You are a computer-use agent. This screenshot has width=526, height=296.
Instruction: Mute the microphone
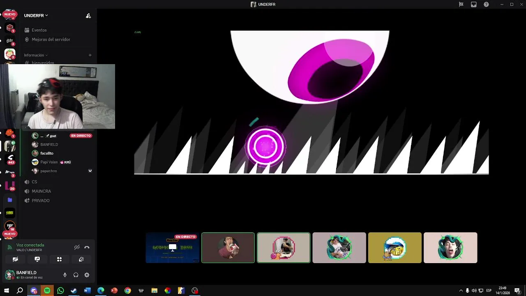[65, 275]
